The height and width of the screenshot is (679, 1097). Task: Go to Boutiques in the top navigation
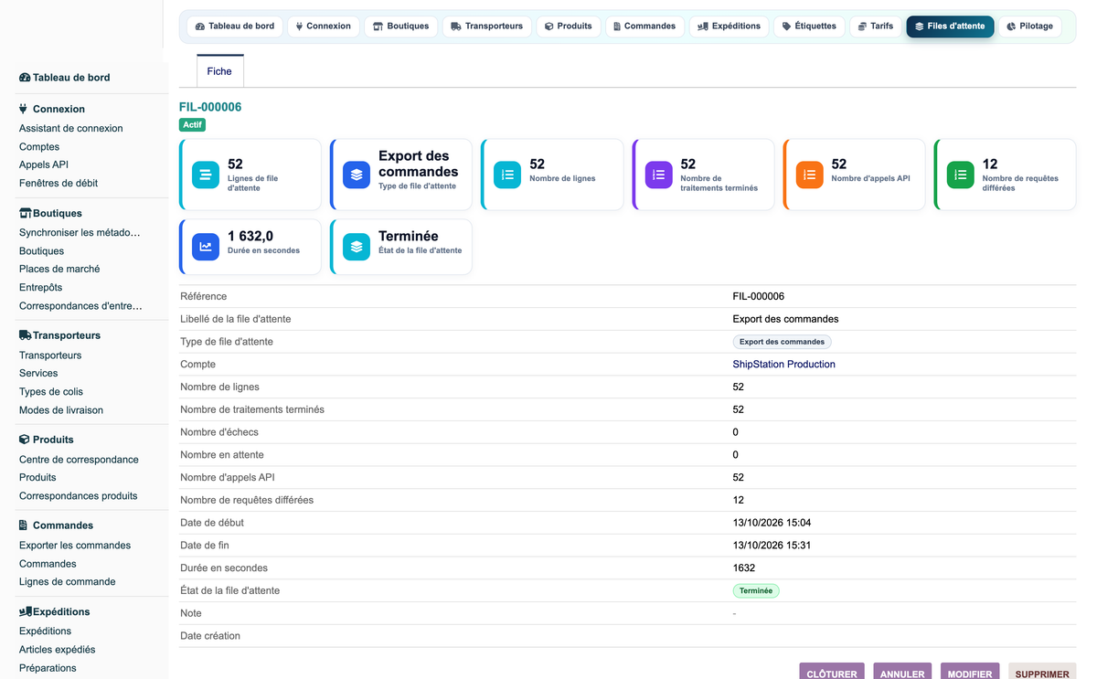pyautogui.click(x=400, y=27)
